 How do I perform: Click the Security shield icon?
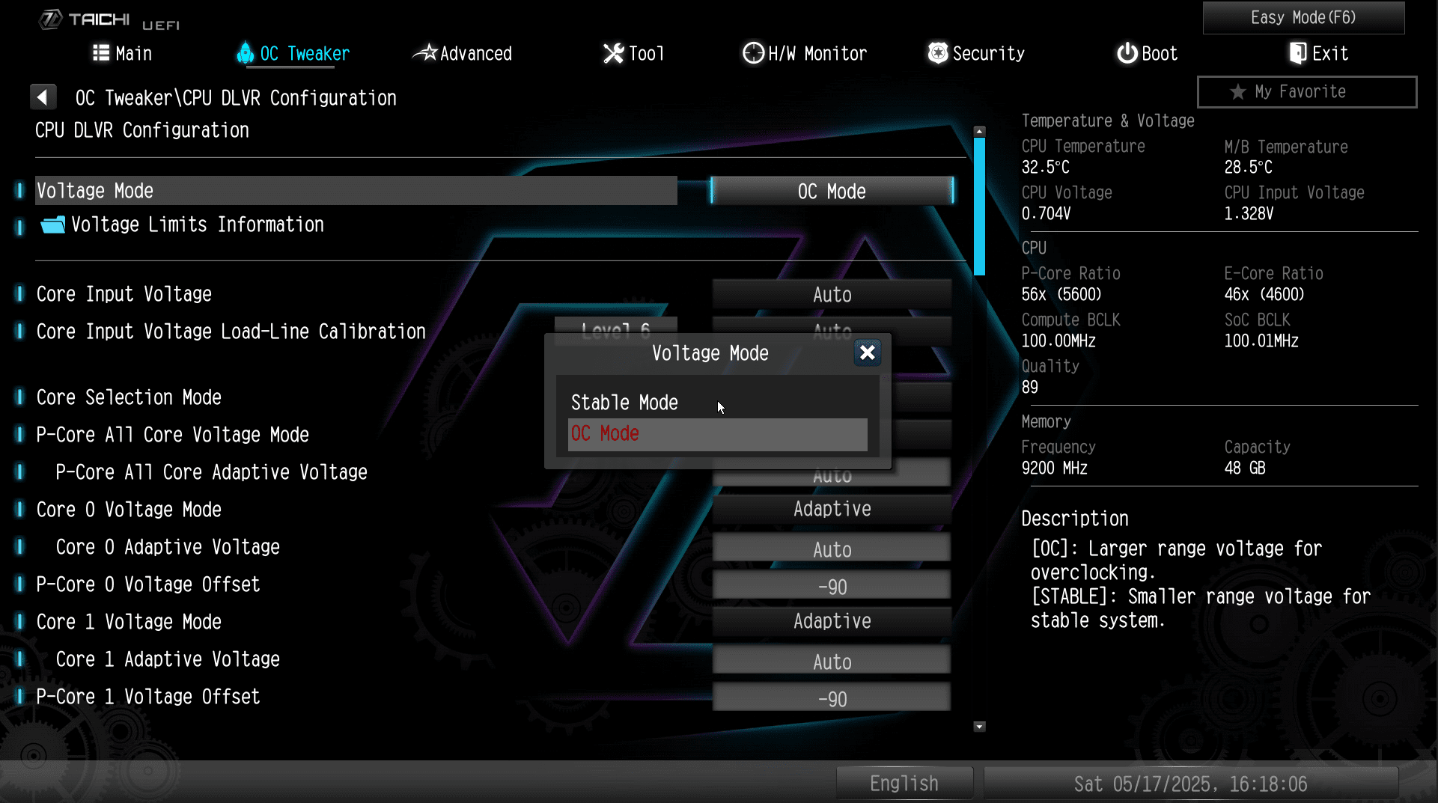[x=938, y=53]
